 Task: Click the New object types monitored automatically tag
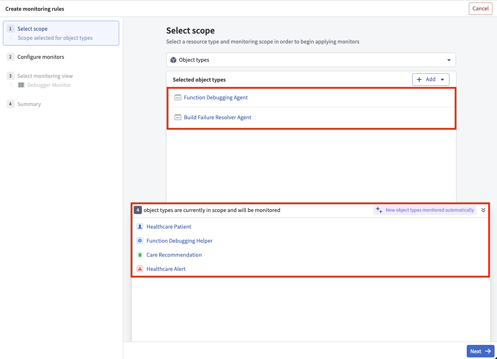tap(425, 210)
